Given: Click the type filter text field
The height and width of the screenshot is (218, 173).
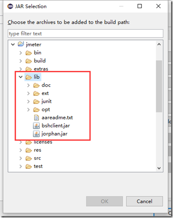Looking at the screenshot, I should (x=86, y=33).
